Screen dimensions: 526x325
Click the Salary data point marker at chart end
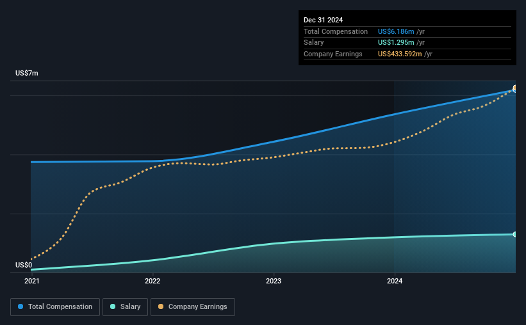tap(514, 234)
